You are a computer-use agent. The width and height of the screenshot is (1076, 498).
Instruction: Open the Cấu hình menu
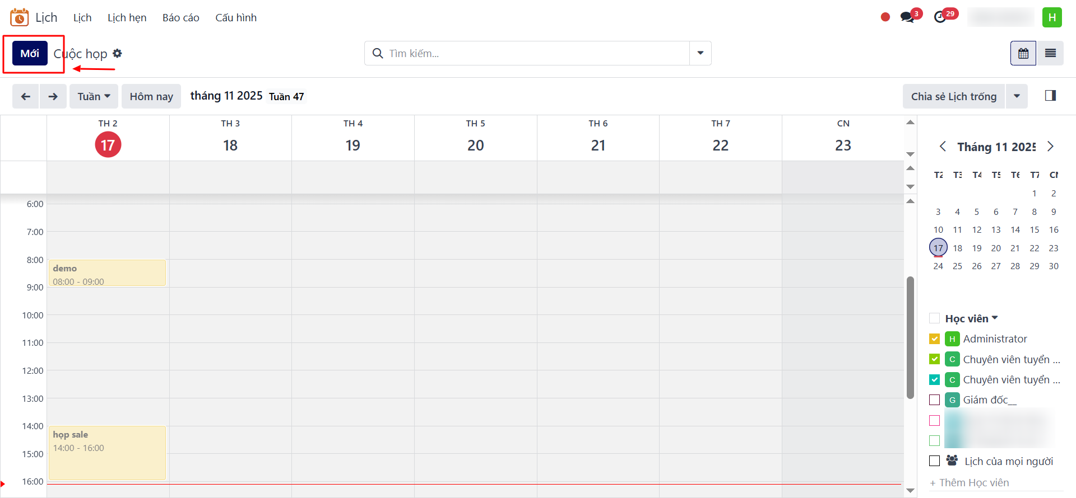(x=236, y=18)
